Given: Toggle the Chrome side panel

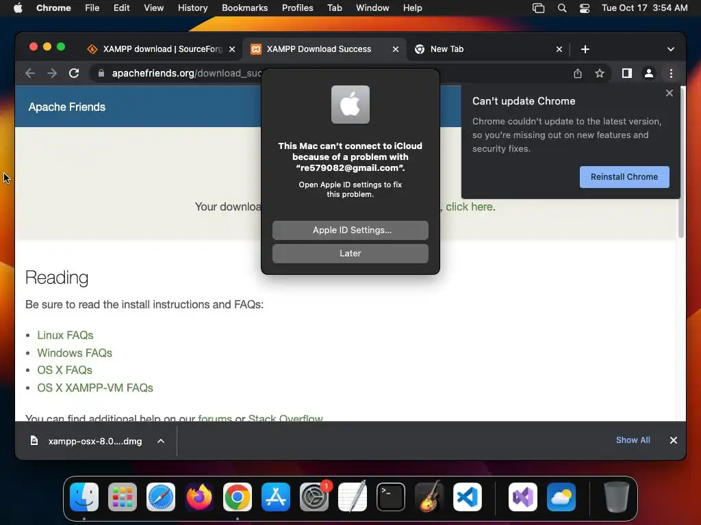Looking at the screenshot, I should [627, 73].
